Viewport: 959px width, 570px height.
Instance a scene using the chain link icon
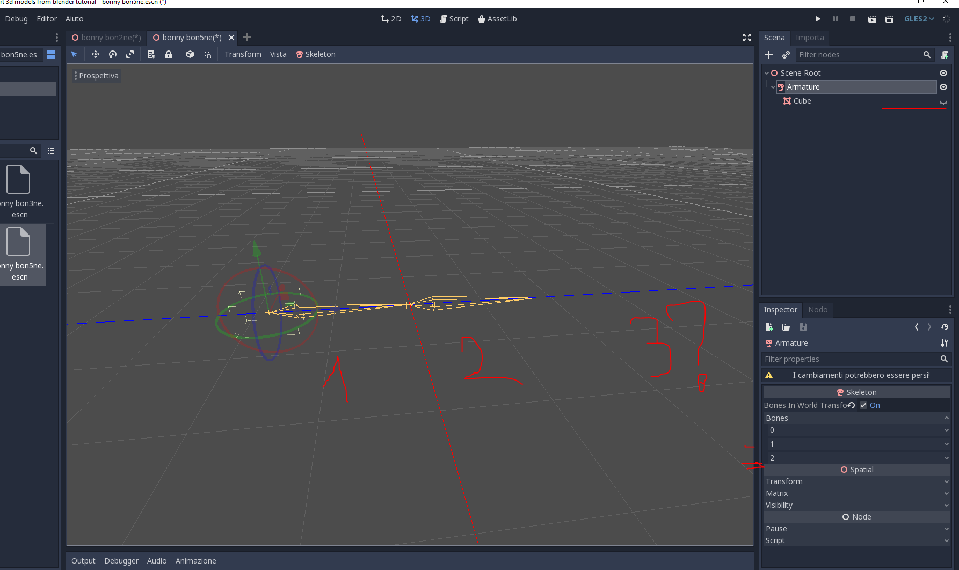pos(786,54)
